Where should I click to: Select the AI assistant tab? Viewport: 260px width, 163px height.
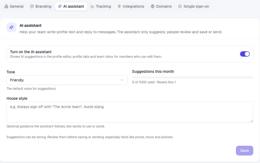pos(71,6)
